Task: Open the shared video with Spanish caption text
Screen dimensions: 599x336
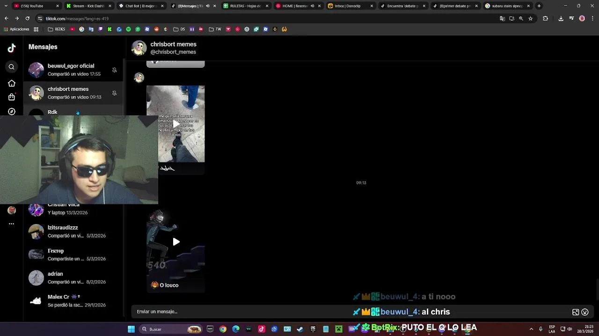Action: 175,124
